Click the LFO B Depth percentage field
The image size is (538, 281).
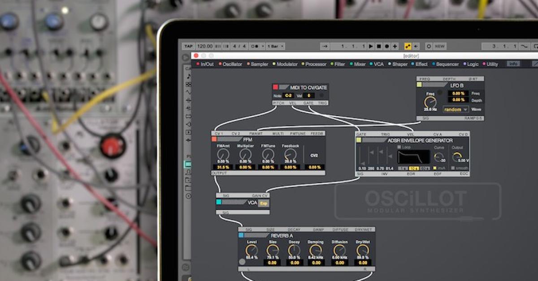[458, 100]
